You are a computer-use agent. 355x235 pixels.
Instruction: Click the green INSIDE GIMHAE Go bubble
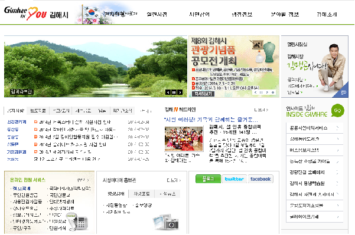(x=337, y=110)
